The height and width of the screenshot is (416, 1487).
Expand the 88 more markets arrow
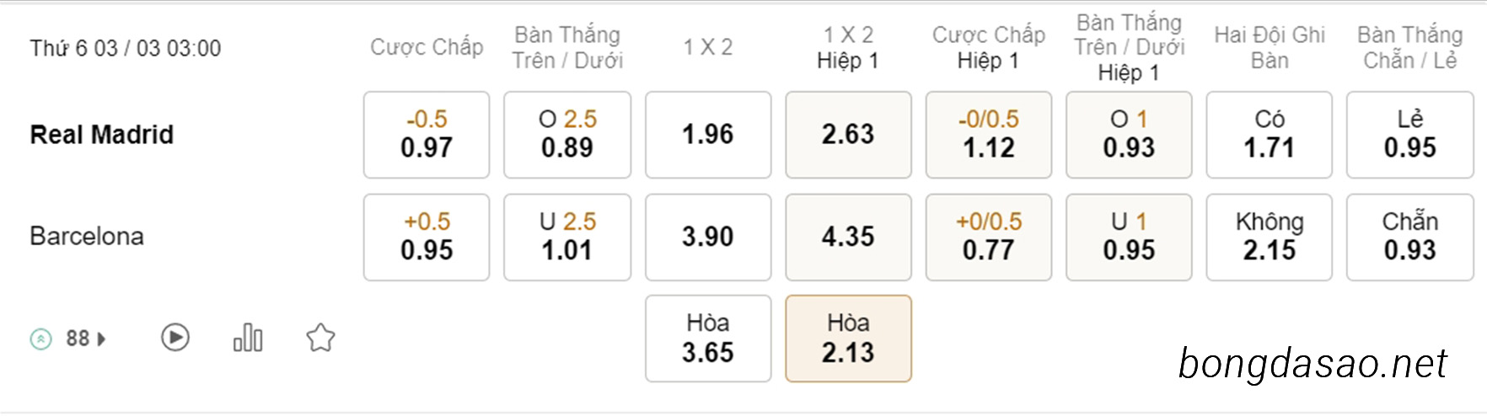(x=102, y=339)
